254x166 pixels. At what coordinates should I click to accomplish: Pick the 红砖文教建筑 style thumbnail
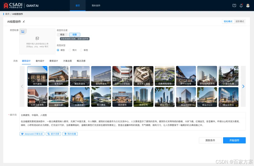click(x=38, y=97)
